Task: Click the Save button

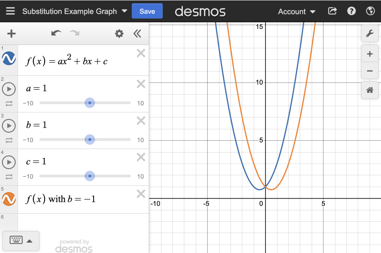Action: pos(147,11)
